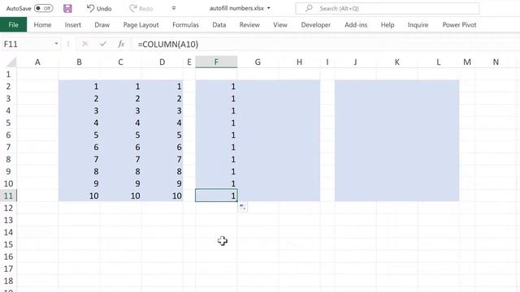The width and height of the screenshot is (520, 292).
Task: Click cell C6 containing 5
Action: point(120,135)
